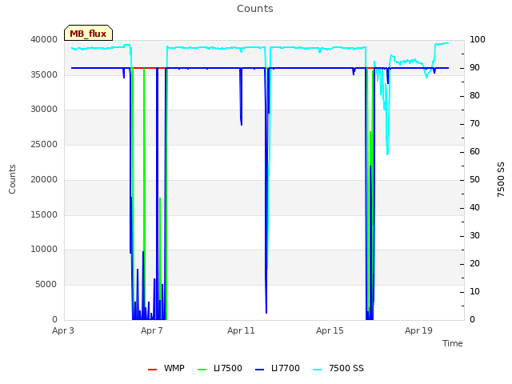512x384 pixels.
Task: Click the 80 right axis tick
Action: click(x=474, y=96)
